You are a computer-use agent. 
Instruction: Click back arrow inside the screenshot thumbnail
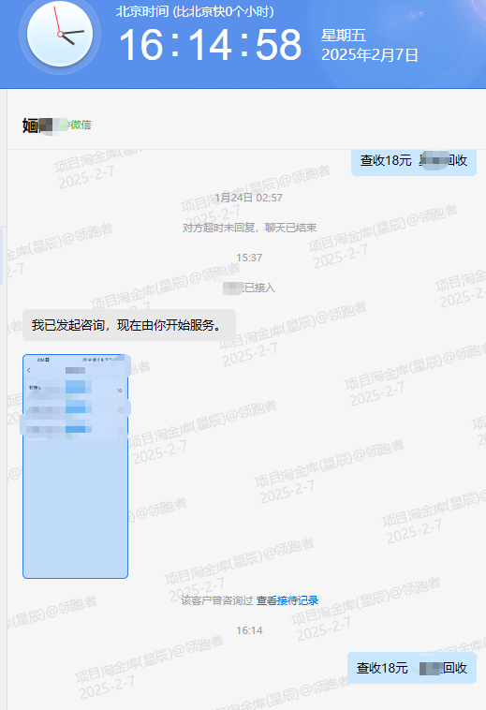(28, 370)
